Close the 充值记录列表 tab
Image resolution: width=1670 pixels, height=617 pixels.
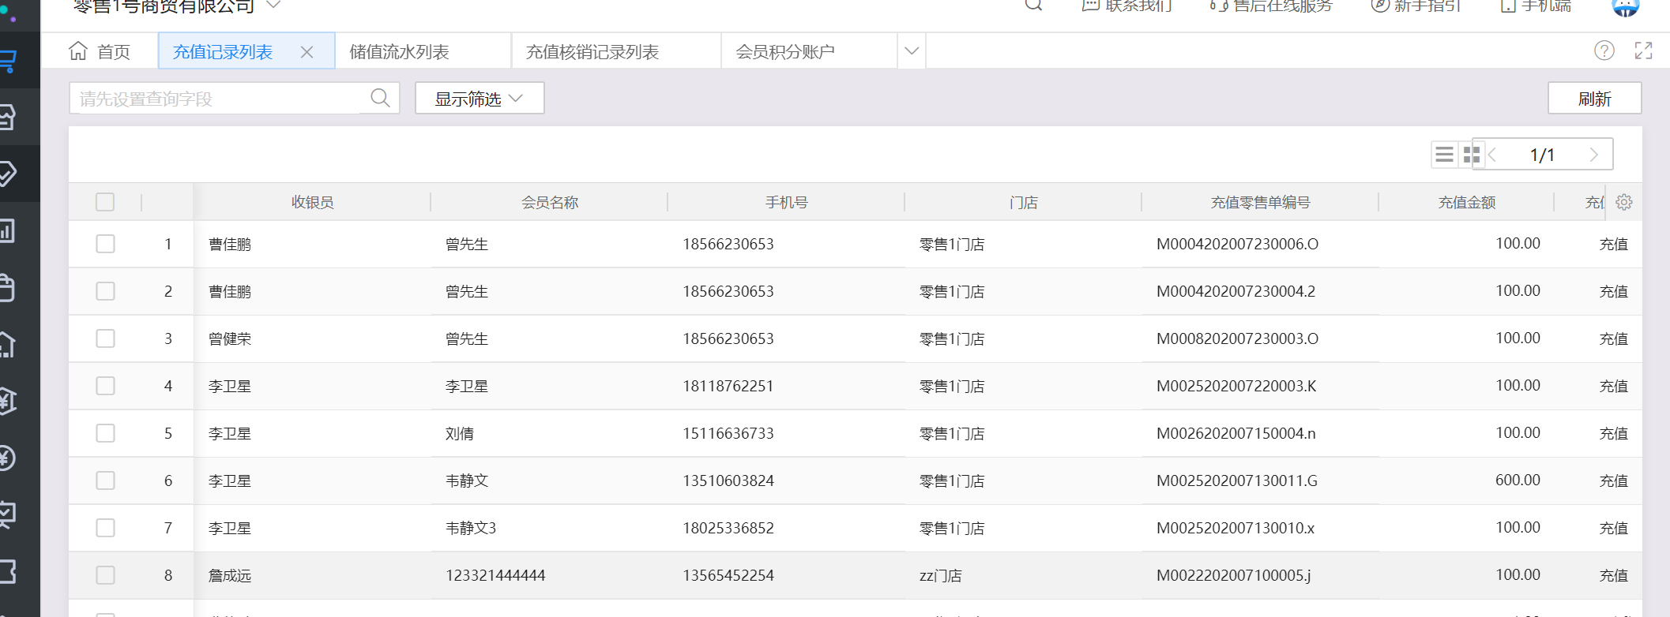pyautogui.click(x=307, y=52)
